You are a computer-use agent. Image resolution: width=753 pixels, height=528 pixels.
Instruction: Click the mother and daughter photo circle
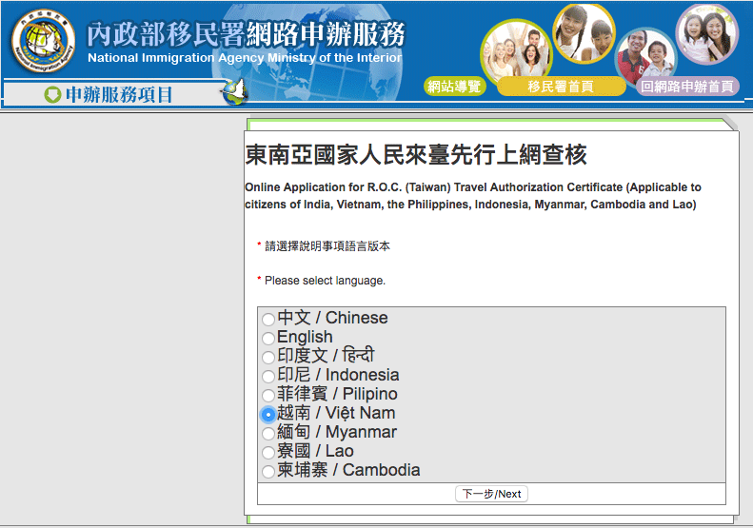coord(707,34)
